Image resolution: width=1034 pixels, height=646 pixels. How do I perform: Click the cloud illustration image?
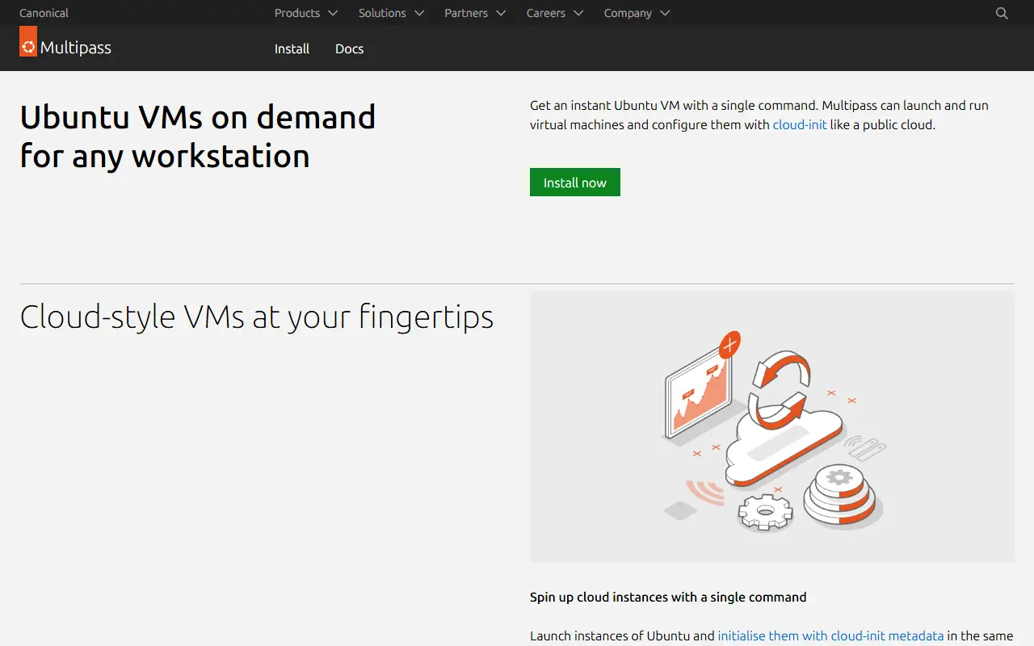click(x=772, y=427)
